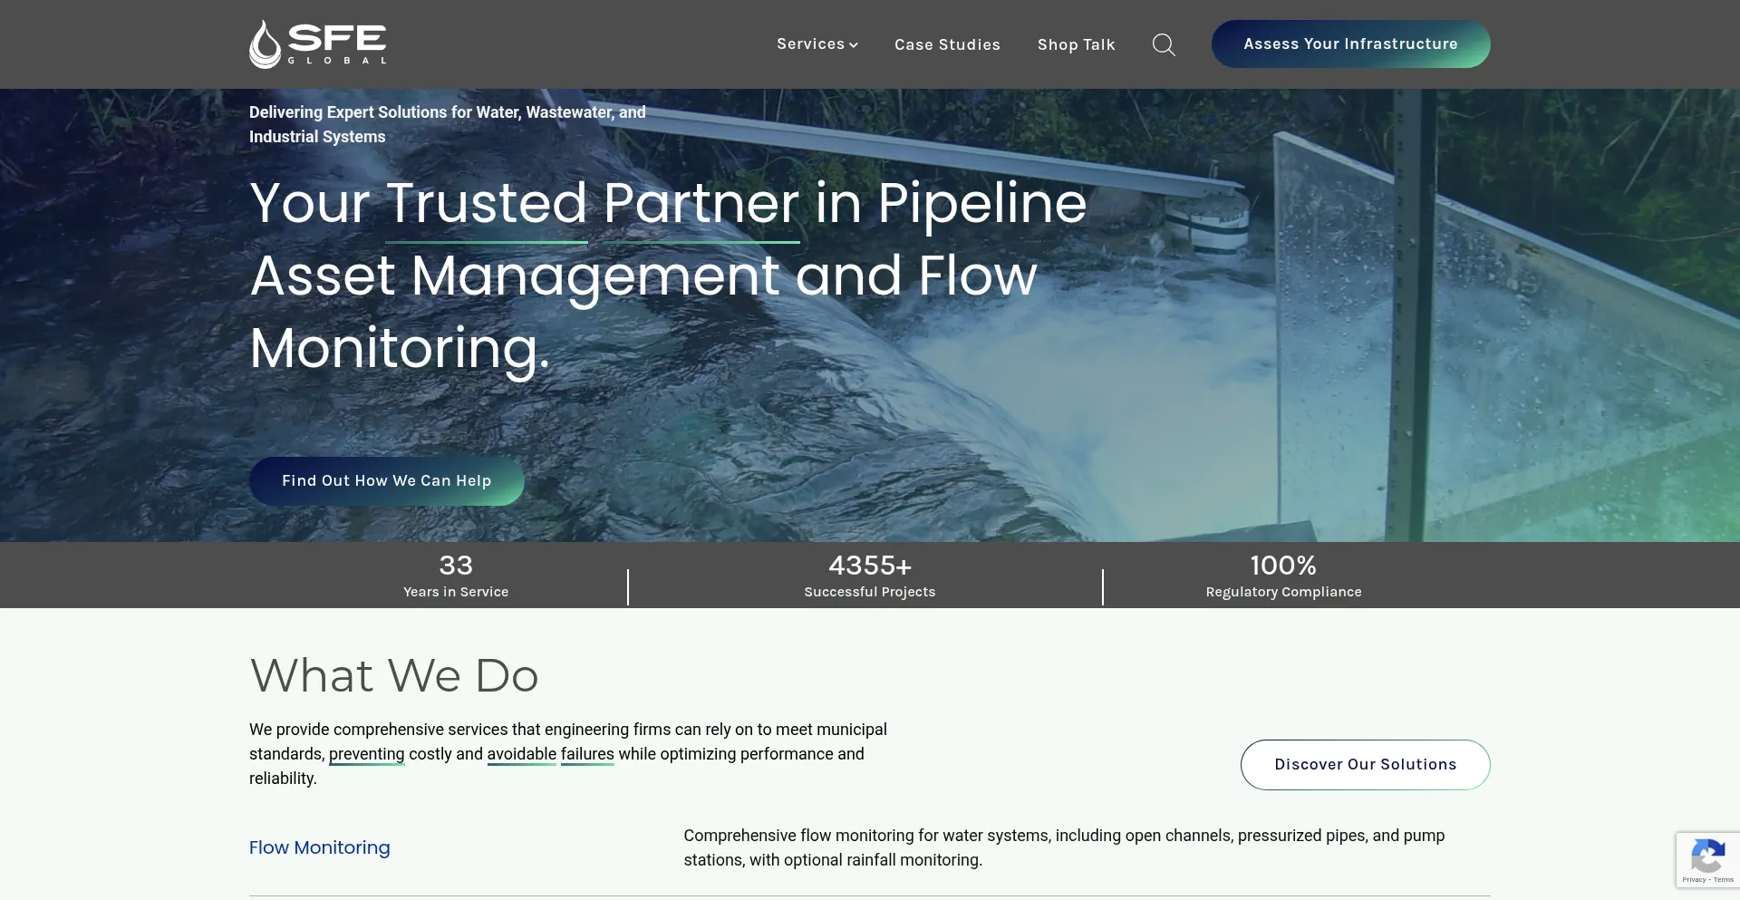Screen dimensions: 1740x900
Task: Open the Shop Talk nav link
Action: pos(1076,44)
